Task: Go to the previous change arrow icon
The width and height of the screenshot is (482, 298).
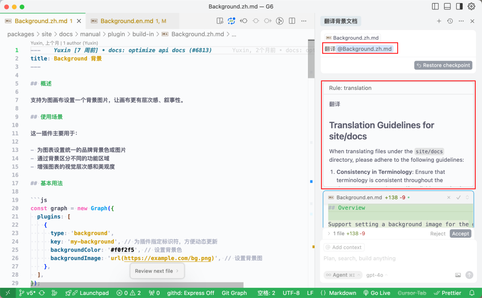Action: [x=244, y=21]
